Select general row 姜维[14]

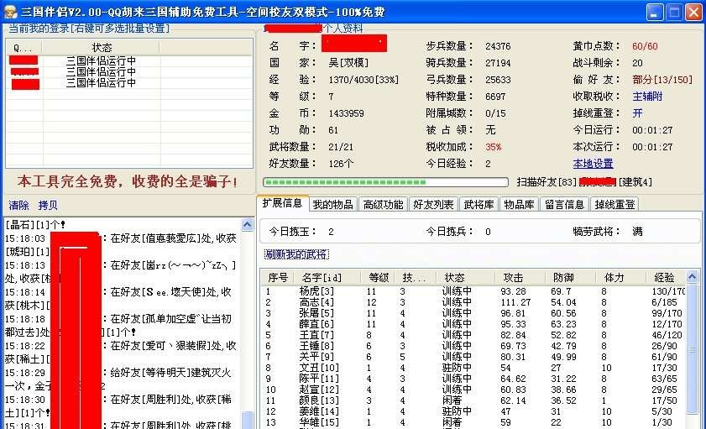pyautogui.click(x=473, y=411)
